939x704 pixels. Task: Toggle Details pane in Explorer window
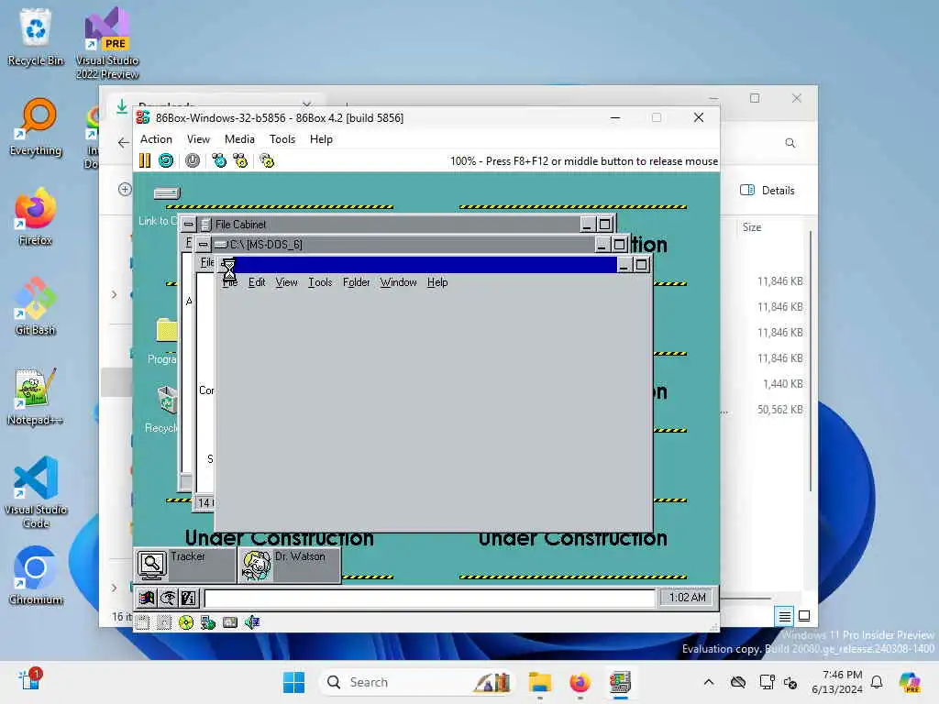click(x=768, y=191)
